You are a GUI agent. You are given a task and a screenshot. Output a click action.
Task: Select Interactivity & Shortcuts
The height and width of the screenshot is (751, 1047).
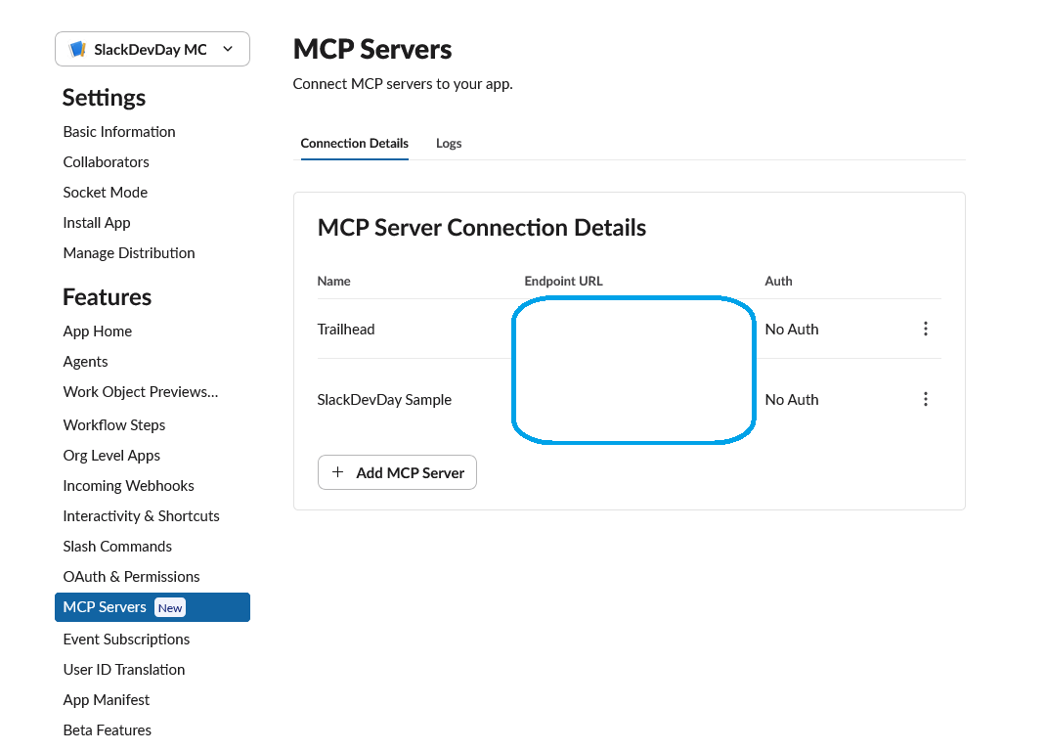click(x=141, y=515)
